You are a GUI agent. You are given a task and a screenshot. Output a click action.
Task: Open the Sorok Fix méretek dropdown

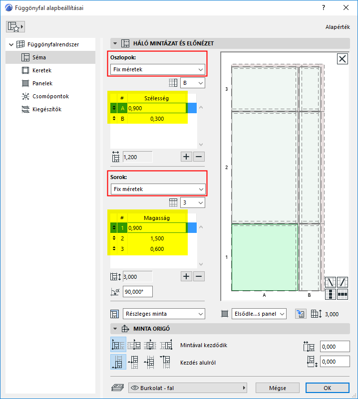click(158, 189)
